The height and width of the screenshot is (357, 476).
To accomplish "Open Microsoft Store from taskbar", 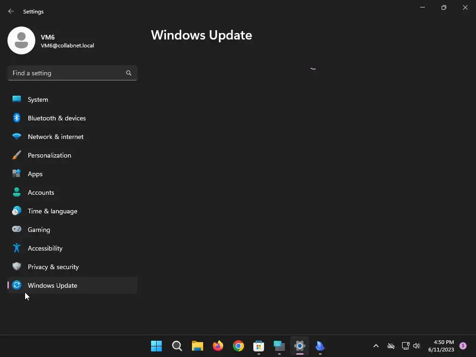I will point(258,346).
